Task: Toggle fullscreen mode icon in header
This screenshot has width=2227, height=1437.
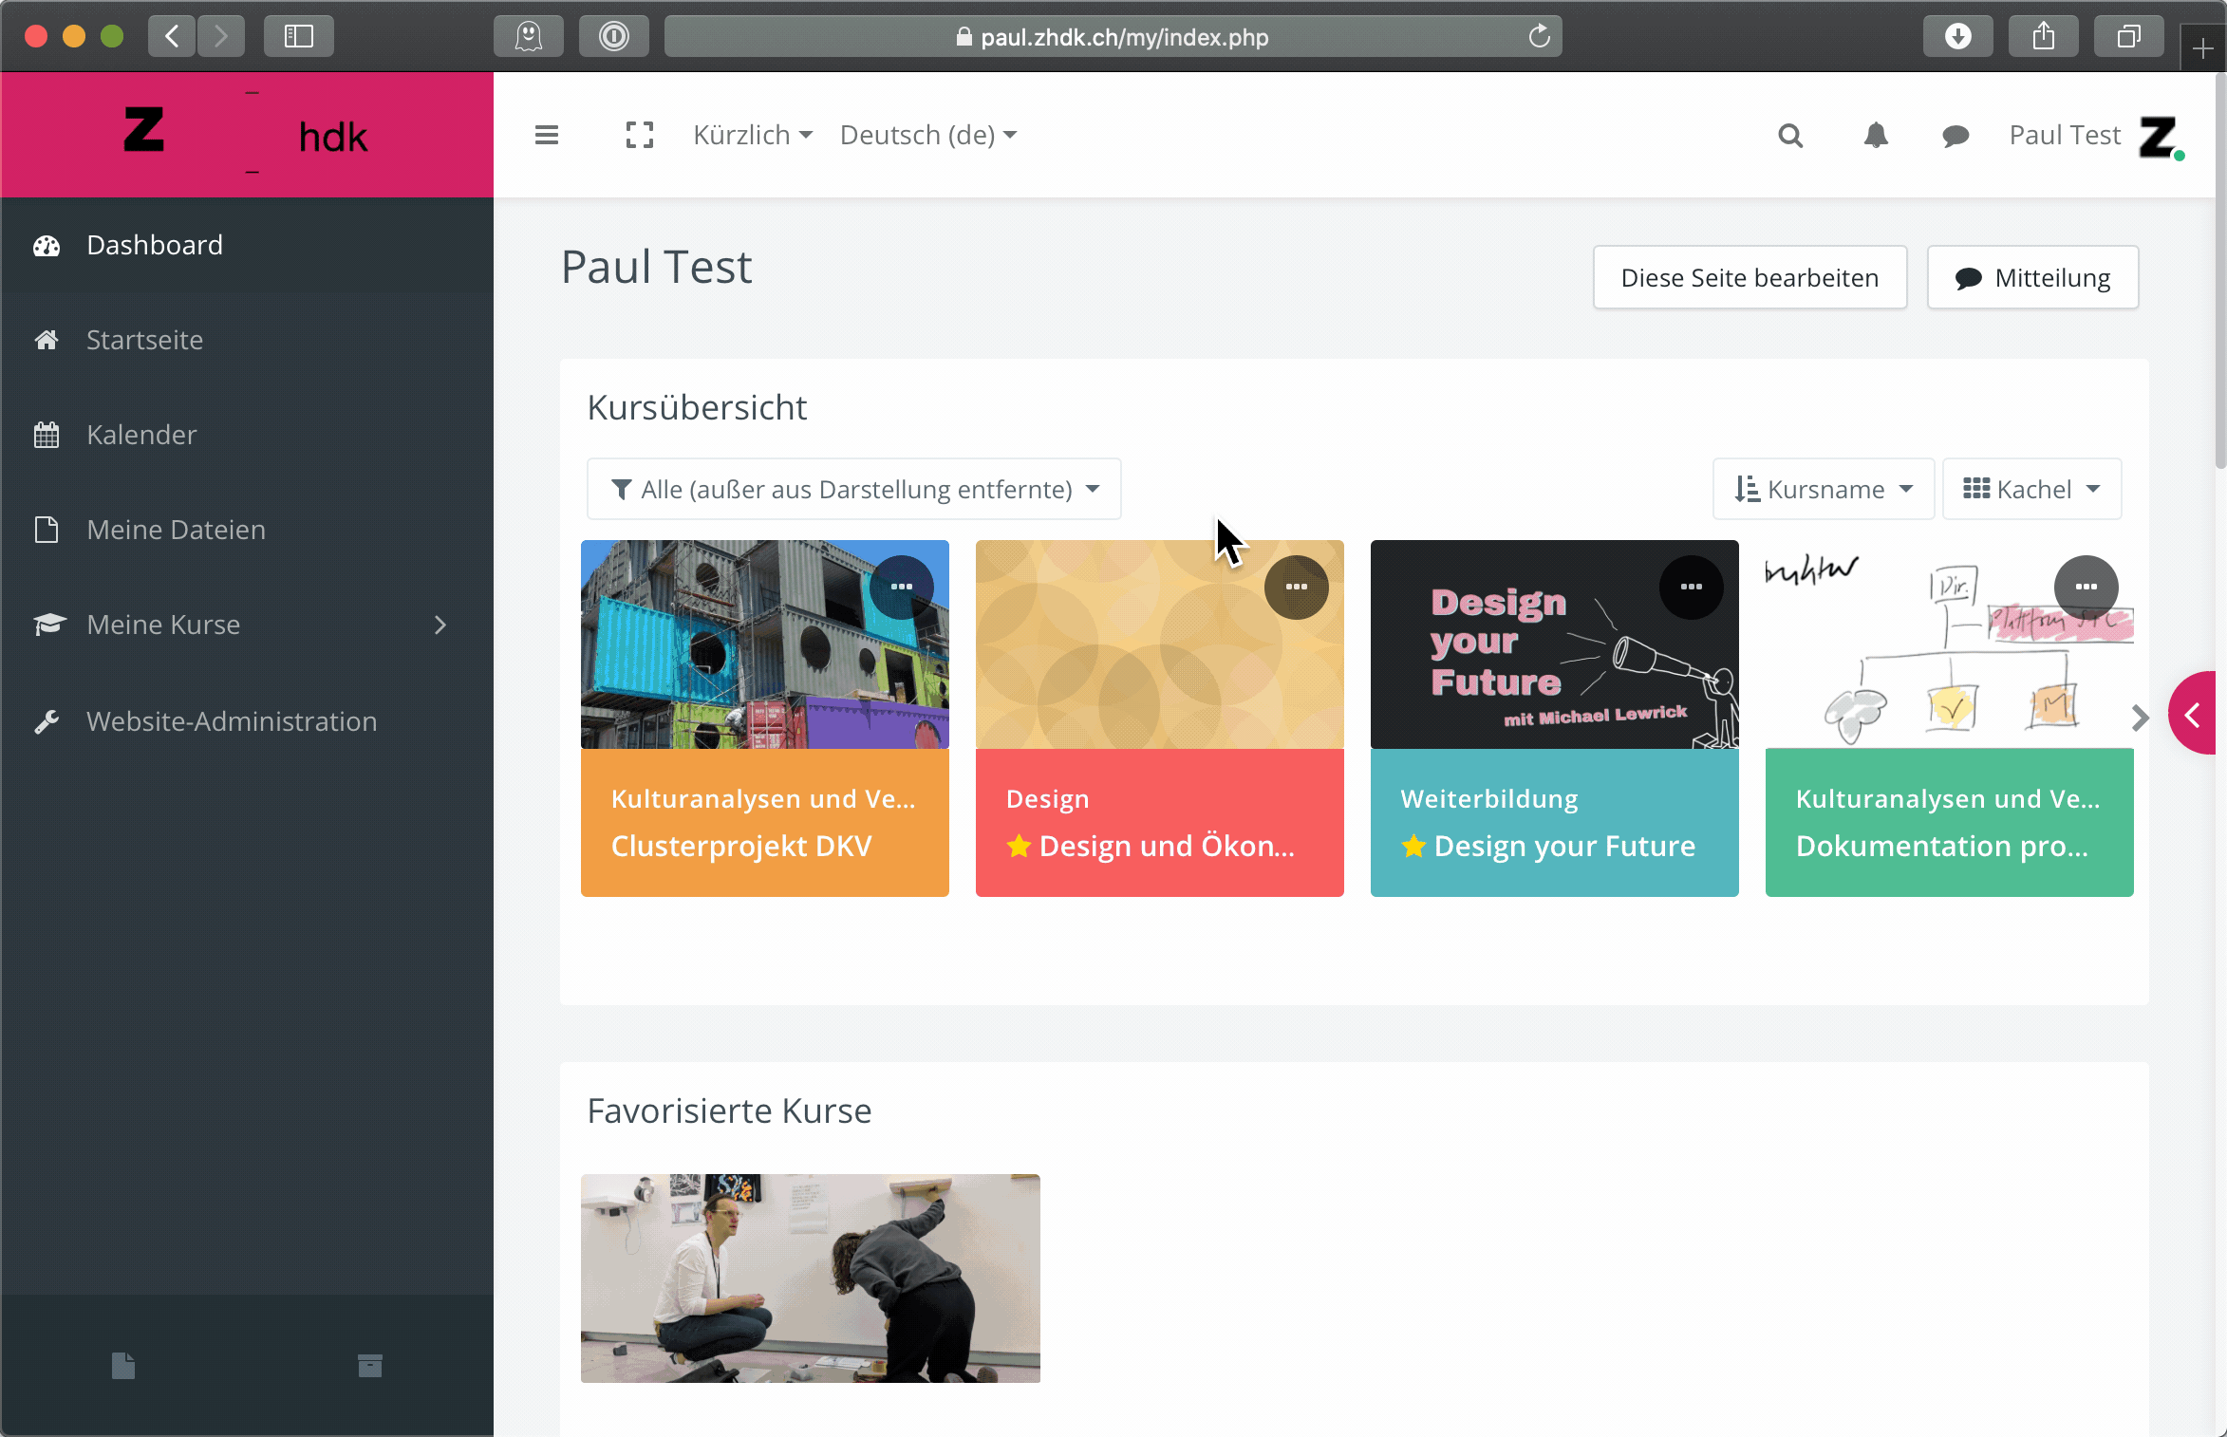Action: click(640, 136)
